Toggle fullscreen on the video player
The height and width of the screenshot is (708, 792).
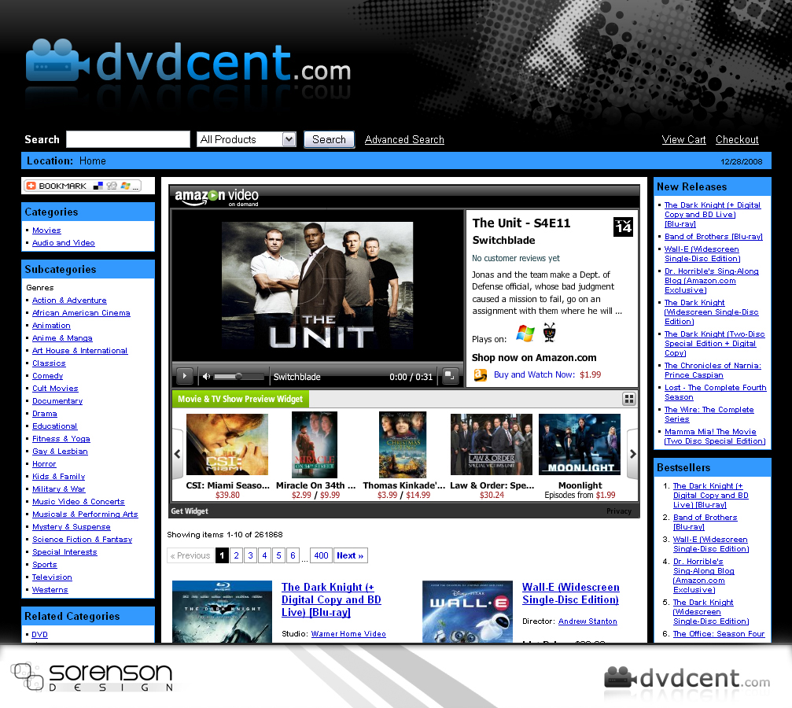(450, 376)
